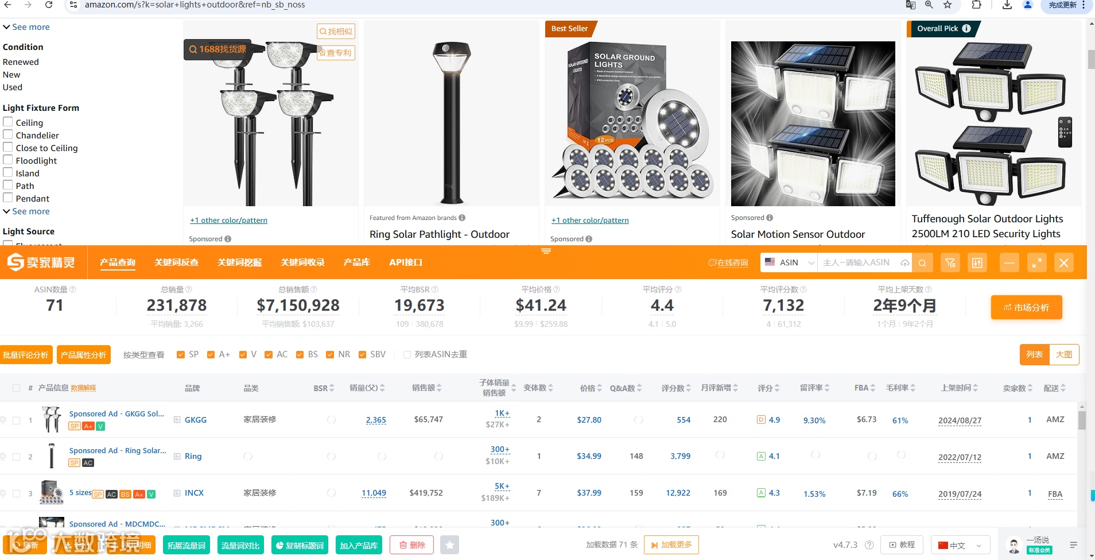Click the hamburger menu icon at bottom right
1095x560 pixels.
pos(1074,545)
